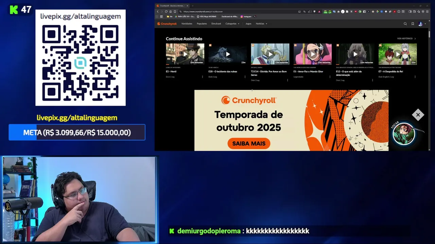Click the META donation progress bar
This screenshot has height=244, width=435.
(77, 133)
